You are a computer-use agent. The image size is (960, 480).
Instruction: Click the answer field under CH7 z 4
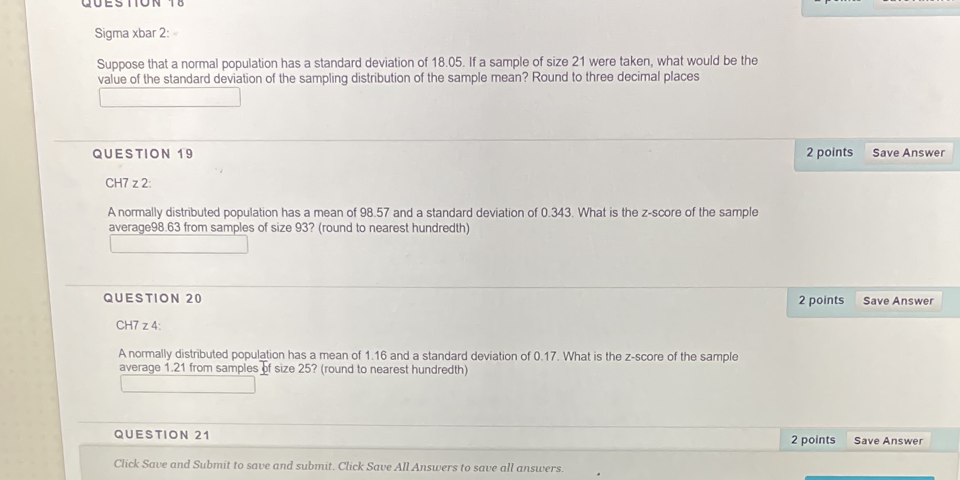click(x=188, y=385)
